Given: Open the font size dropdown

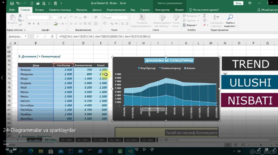Looking at the screenshot, I should pos(57,17).
